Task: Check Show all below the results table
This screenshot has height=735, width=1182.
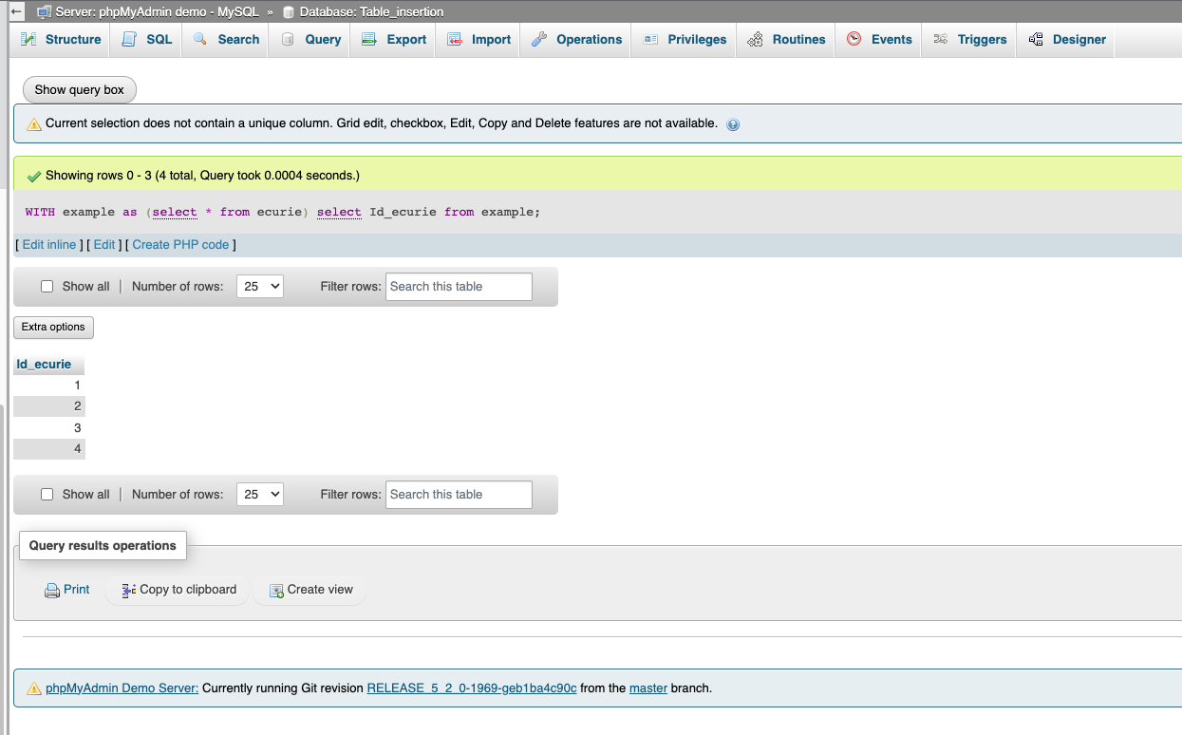Action: 47,494
